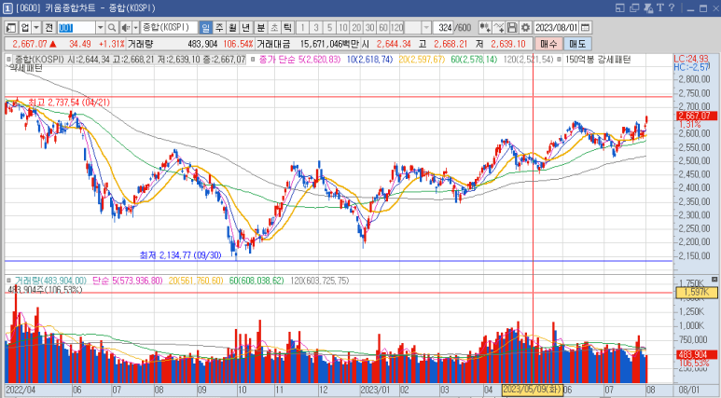This screenshot has height=398, width=721.
Task: Choose the 5 interval button
Action: coord(329,28)
